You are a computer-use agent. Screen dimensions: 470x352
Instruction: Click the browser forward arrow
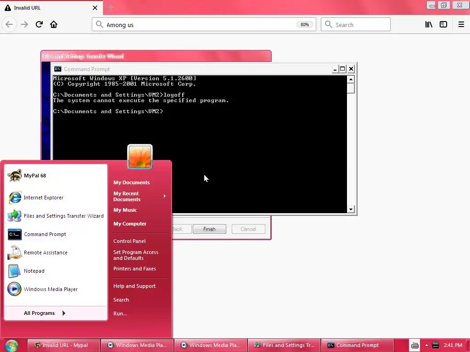tap(24, 24)
